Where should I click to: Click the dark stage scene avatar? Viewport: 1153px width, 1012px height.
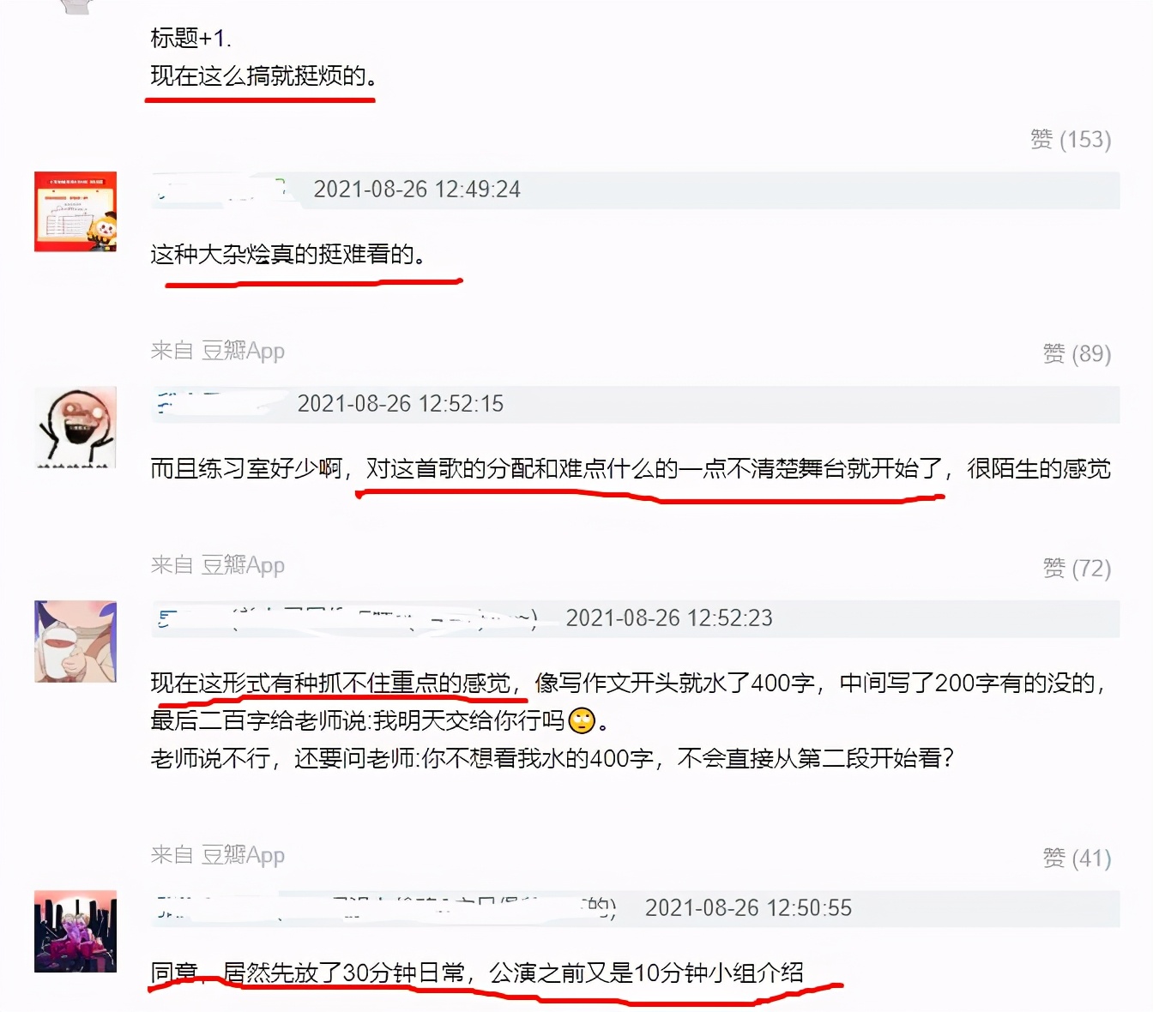(75, 931)
